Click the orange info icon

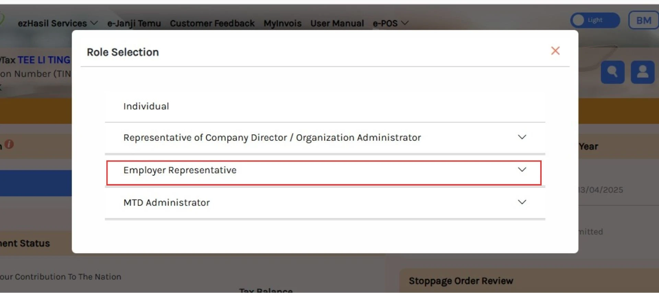point(9,144)
